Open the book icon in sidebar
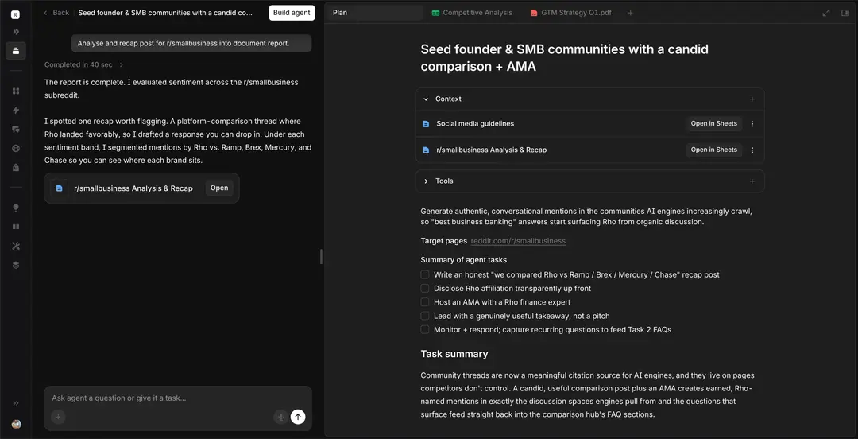Image resolution: width=858 pixels, height=439 pixels. 15,227
